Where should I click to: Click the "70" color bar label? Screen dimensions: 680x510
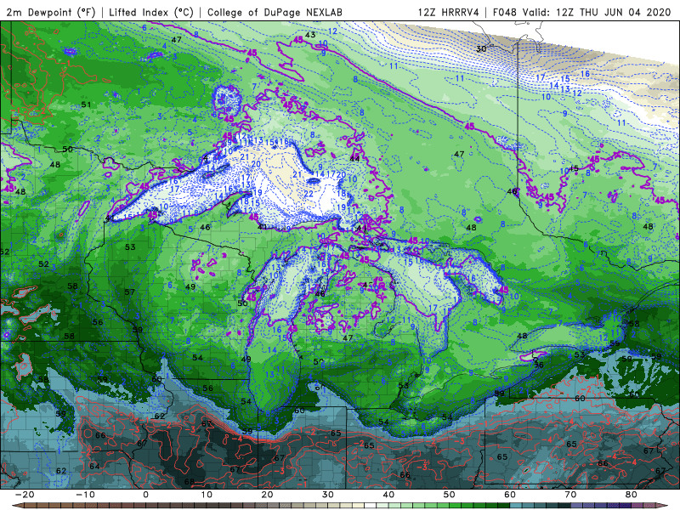[x=570, y=495]
